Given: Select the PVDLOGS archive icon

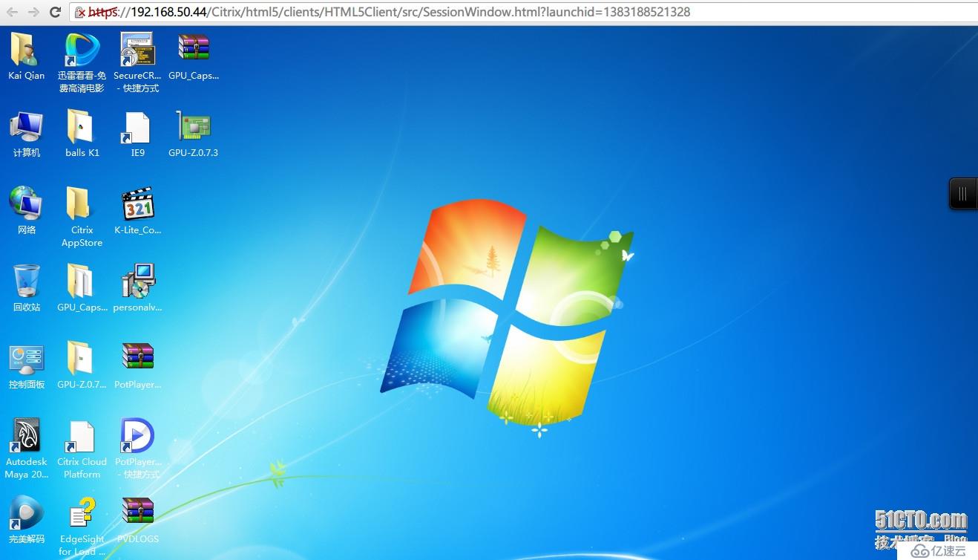Looking at the screenshot, I should coord(138,512).
